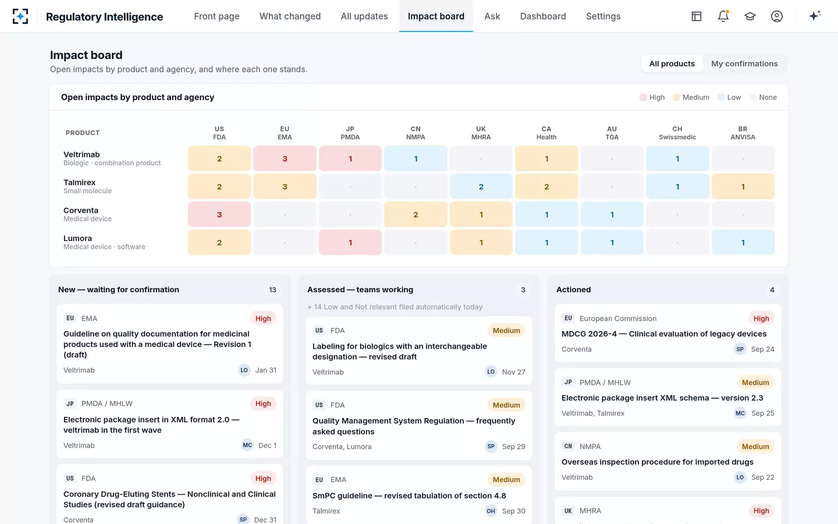Click the Low legend swatch
This screenshot has height=524, width=838.
point(721,97)
